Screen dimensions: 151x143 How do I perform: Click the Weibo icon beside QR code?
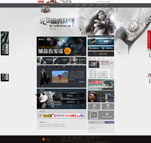click(x=107, y=114)
